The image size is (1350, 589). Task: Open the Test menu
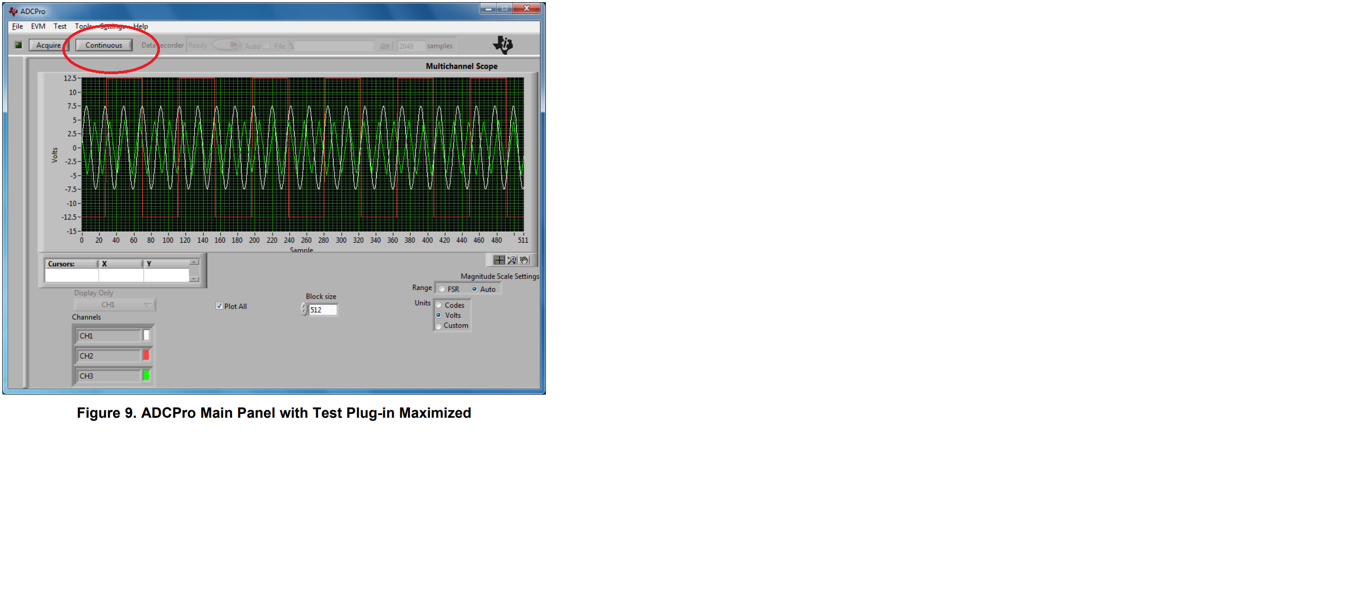coord(60,26)
